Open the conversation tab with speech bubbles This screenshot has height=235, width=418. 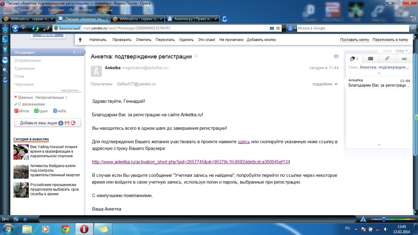[x=354, y=58]
